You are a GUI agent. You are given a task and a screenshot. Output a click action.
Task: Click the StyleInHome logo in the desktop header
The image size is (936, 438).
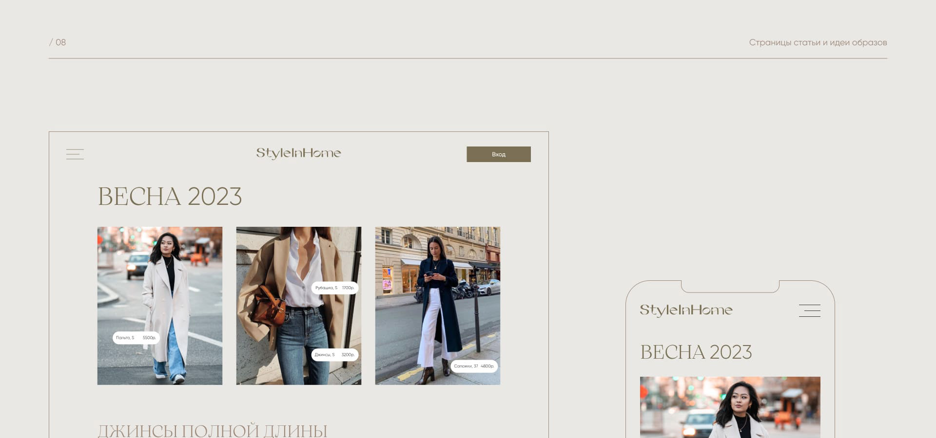pyautogui.click(x=298, y=153)
